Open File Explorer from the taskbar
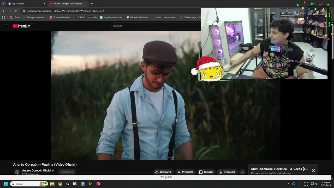 point(52,184)
